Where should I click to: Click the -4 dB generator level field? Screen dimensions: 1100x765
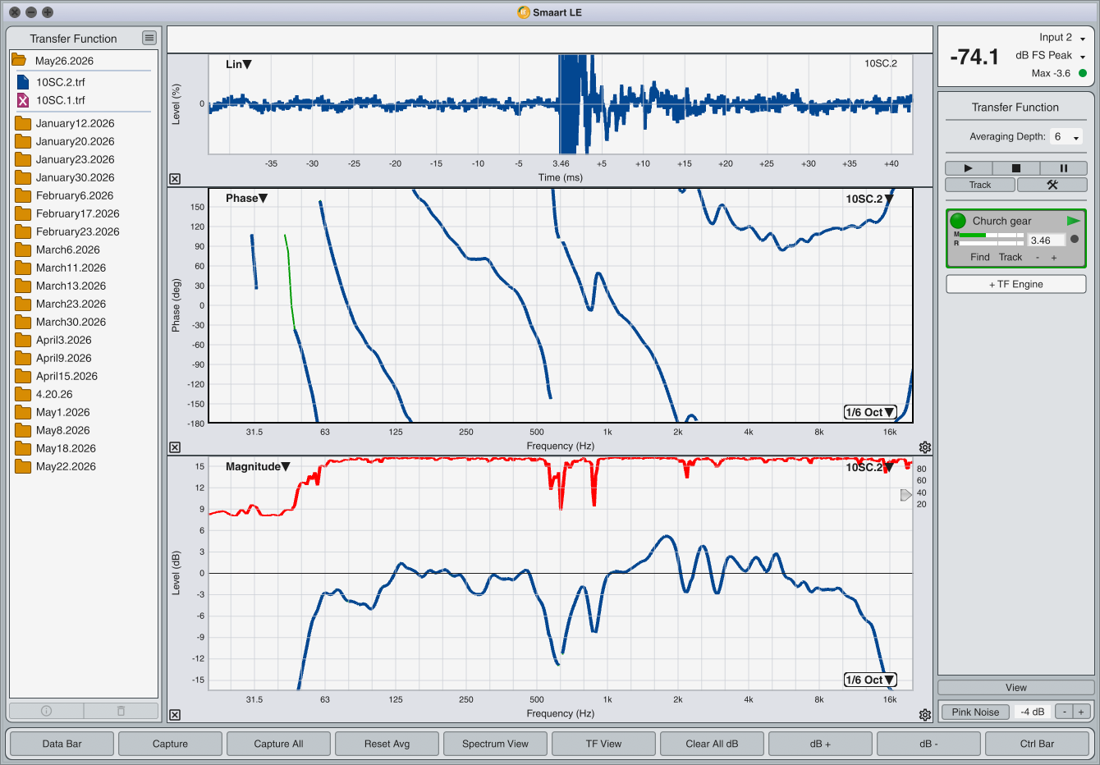click(x=1033, y=712)
